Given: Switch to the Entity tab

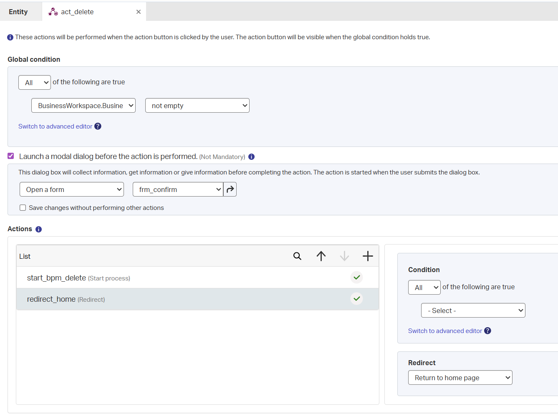Looking at the screenshot, I should 18,12.
